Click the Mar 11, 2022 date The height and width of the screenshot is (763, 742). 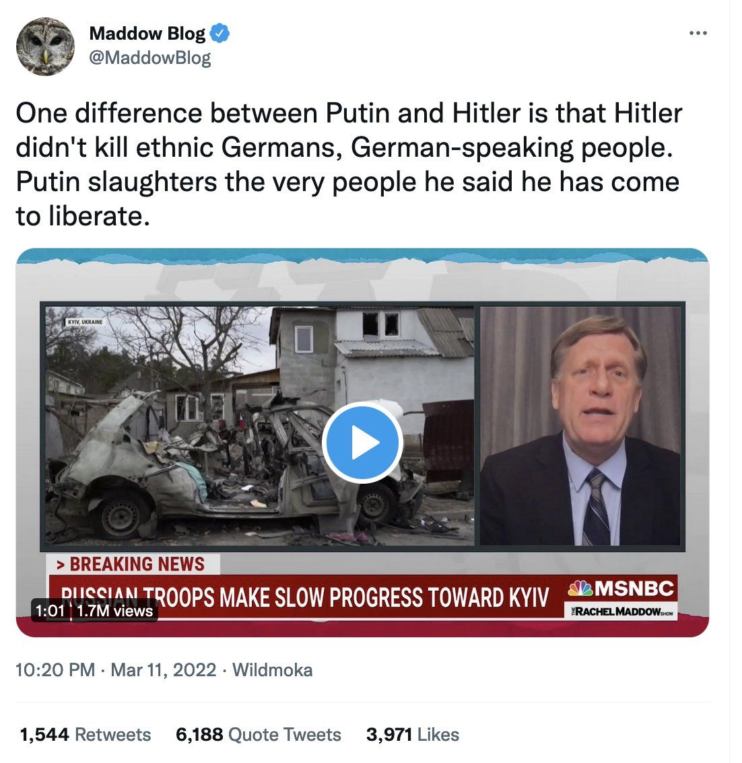(163, 669)
